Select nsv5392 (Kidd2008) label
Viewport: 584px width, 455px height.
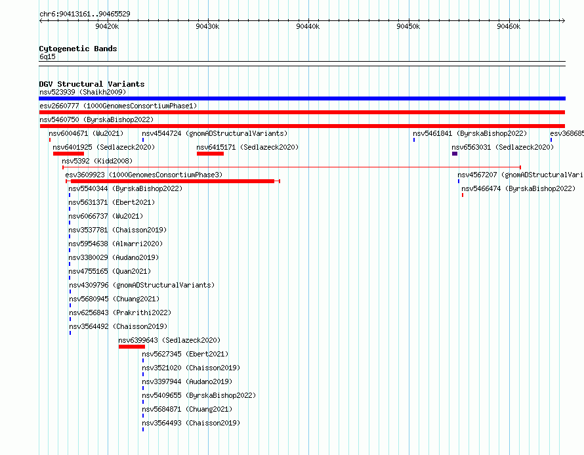[97, 161]
